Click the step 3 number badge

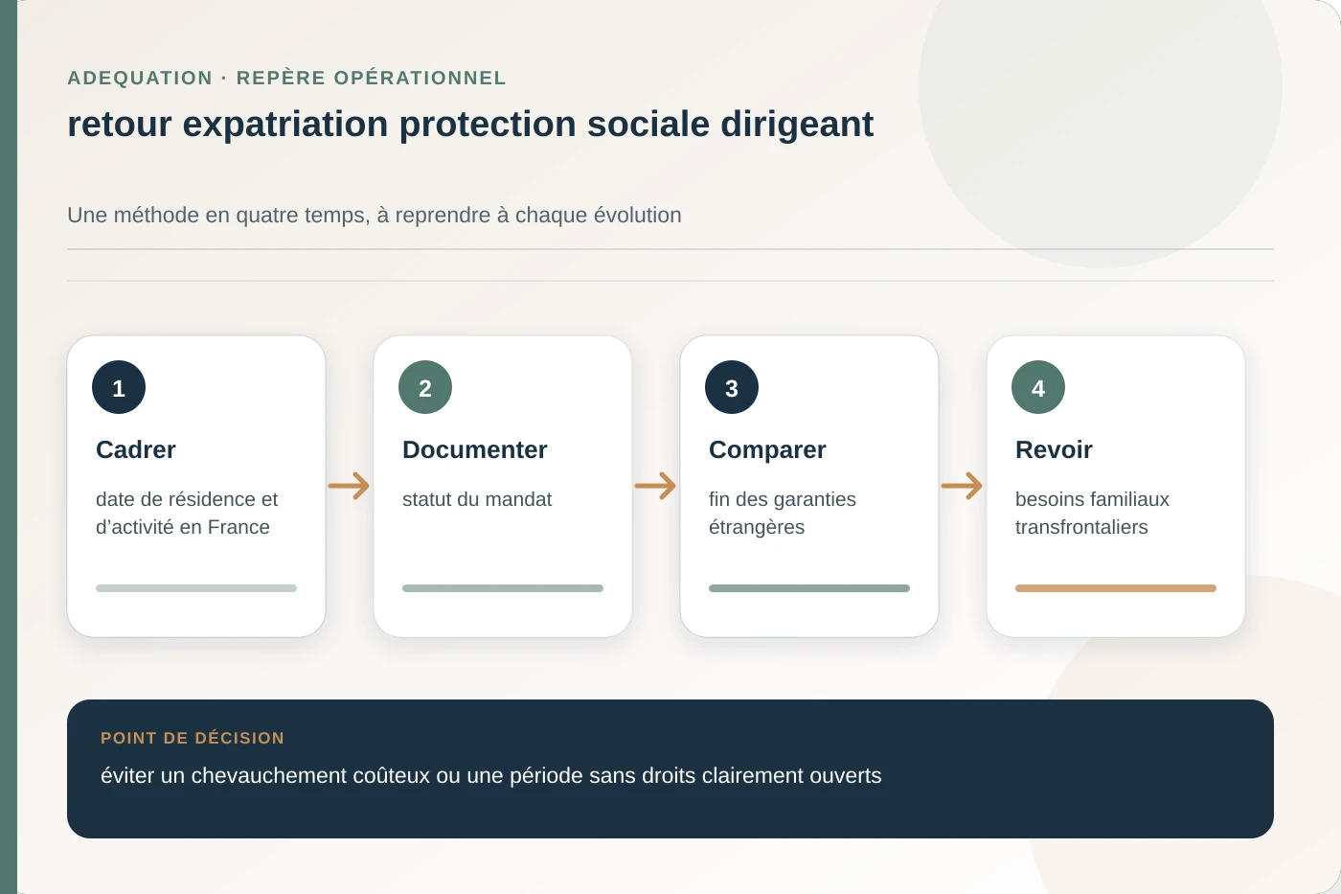[x=732, y=387]
